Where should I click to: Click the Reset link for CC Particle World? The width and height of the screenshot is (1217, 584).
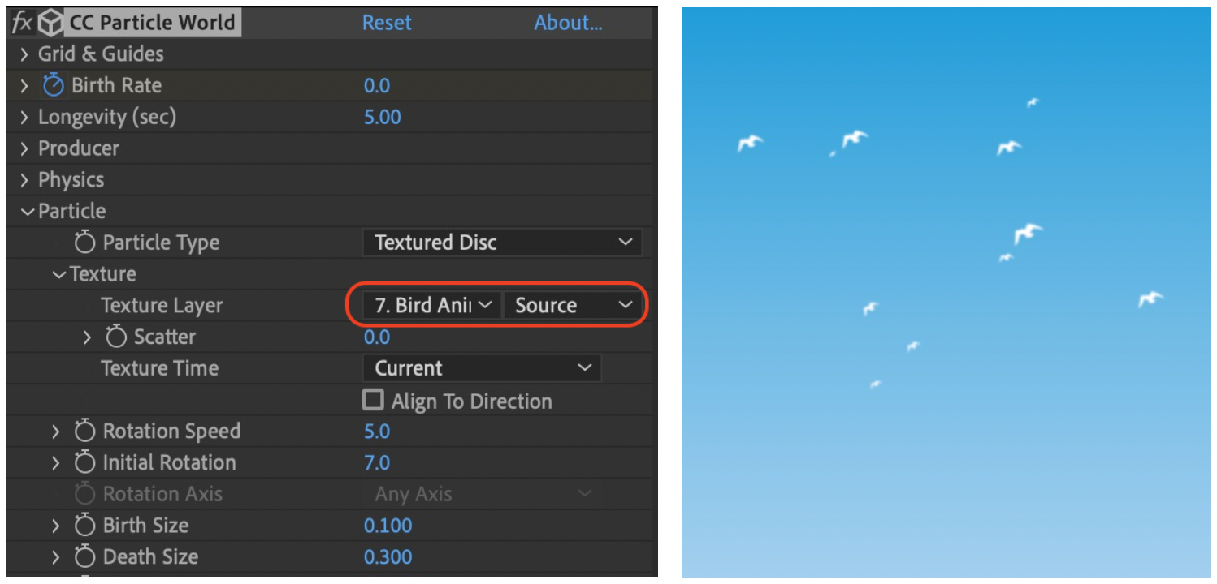pos(387,22)
